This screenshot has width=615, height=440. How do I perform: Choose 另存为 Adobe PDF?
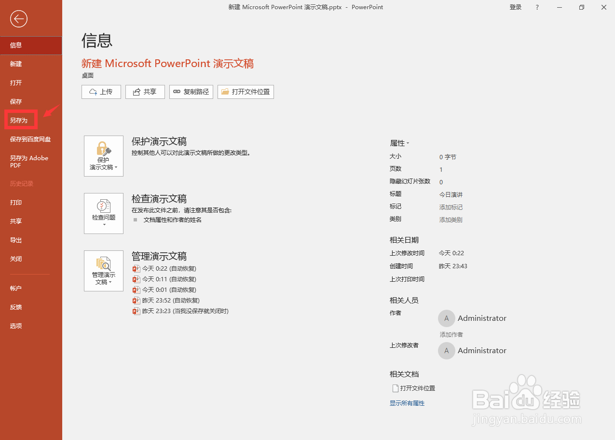(x=31, y=162)
